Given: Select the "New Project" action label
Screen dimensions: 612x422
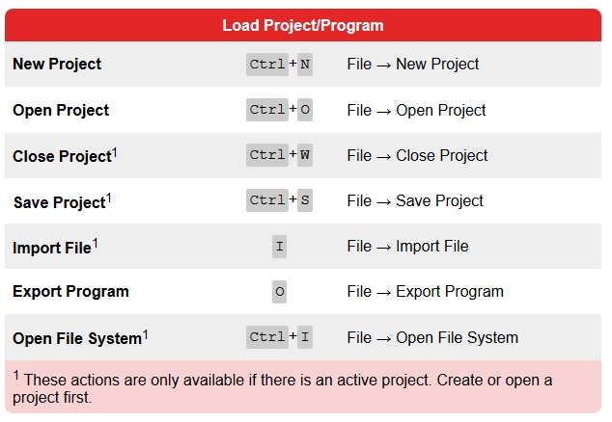Looking at the screenshot, I should tap(57, 65).
